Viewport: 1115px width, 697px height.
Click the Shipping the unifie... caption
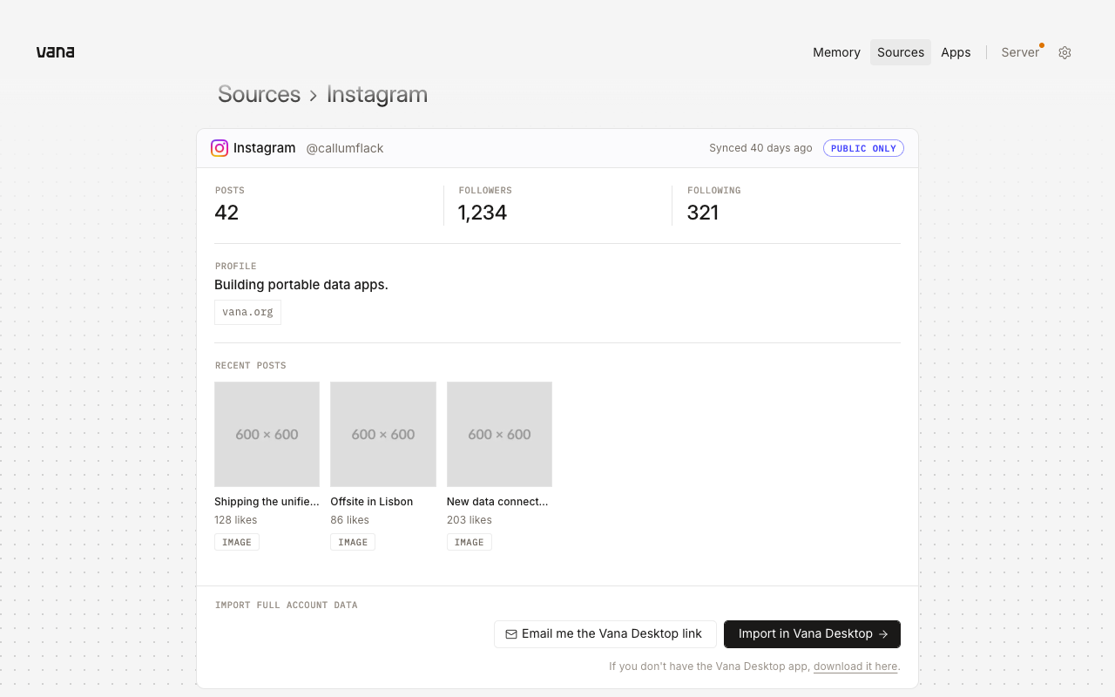tap(267, 502)
